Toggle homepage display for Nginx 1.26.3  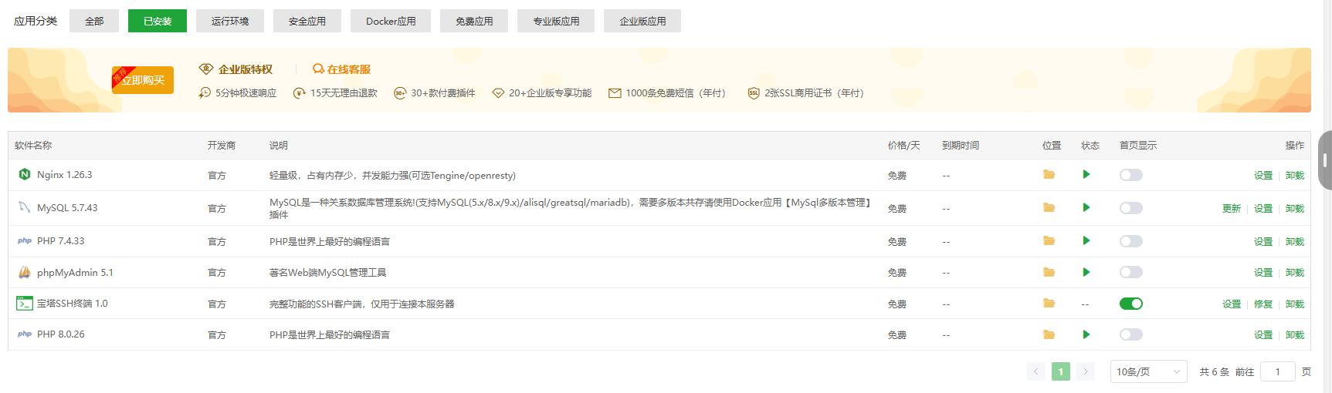[1131, 175]
